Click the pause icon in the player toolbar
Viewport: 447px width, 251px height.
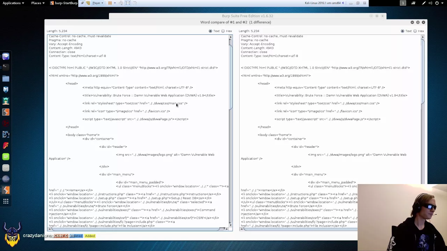click(110, 3)
